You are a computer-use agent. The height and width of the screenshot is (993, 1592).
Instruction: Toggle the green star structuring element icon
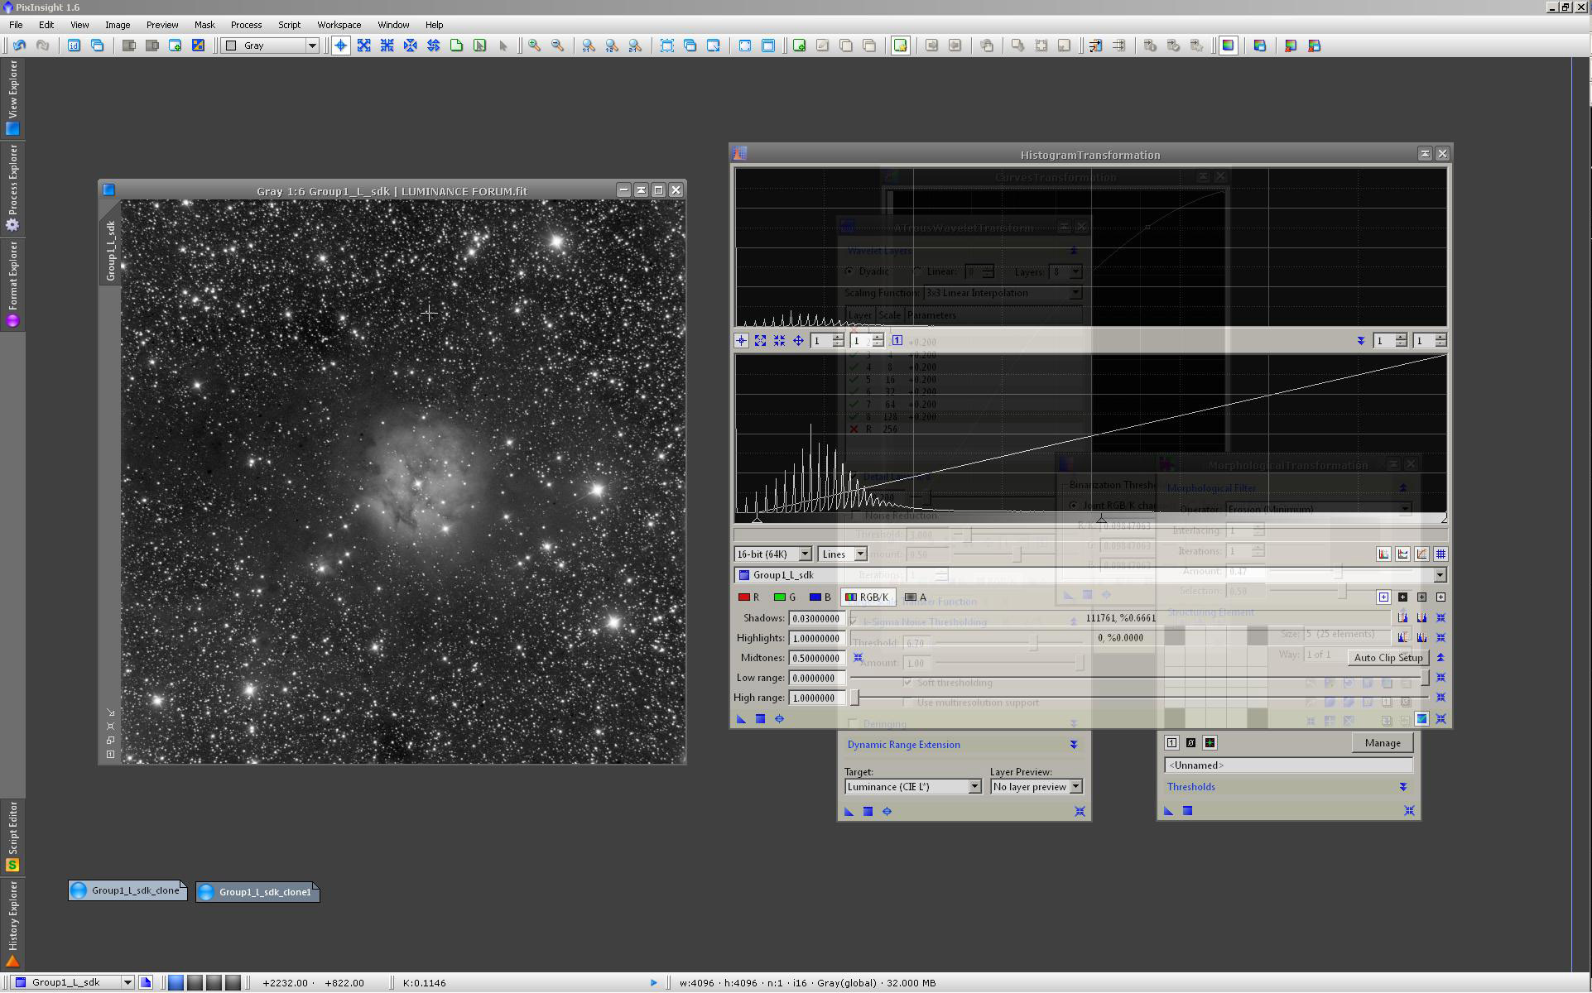(x=1210, y=743)
